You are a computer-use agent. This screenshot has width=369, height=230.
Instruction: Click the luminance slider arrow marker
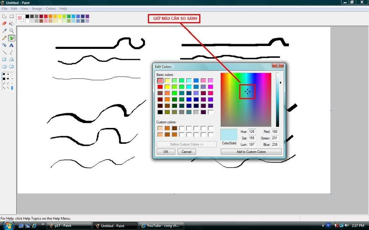click(280, 83)
